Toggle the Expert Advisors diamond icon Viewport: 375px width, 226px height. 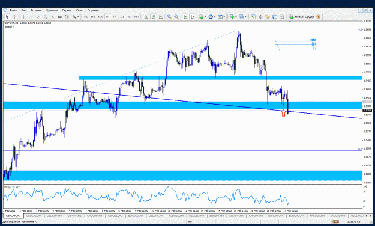pos(319,17)
